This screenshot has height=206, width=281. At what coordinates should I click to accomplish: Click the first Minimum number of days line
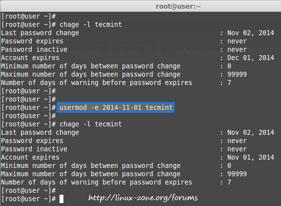(116, 66)
